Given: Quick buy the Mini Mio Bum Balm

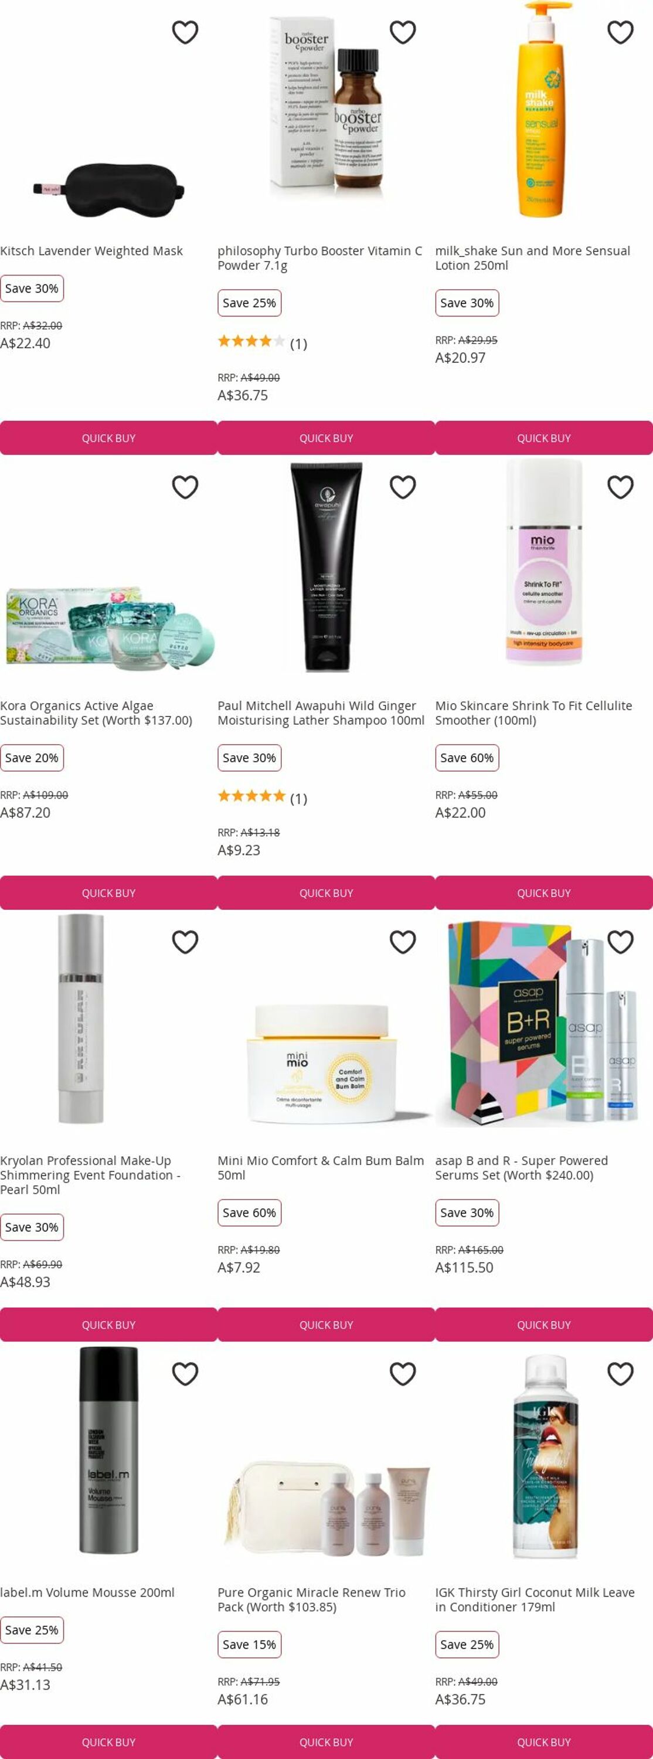Looking at the screenshot, I should (326, 1324).
